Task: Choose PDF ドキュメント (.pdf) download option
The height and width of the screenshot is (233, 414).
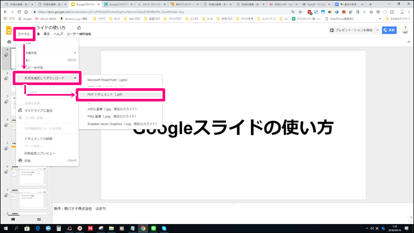Action: (121, 95)
